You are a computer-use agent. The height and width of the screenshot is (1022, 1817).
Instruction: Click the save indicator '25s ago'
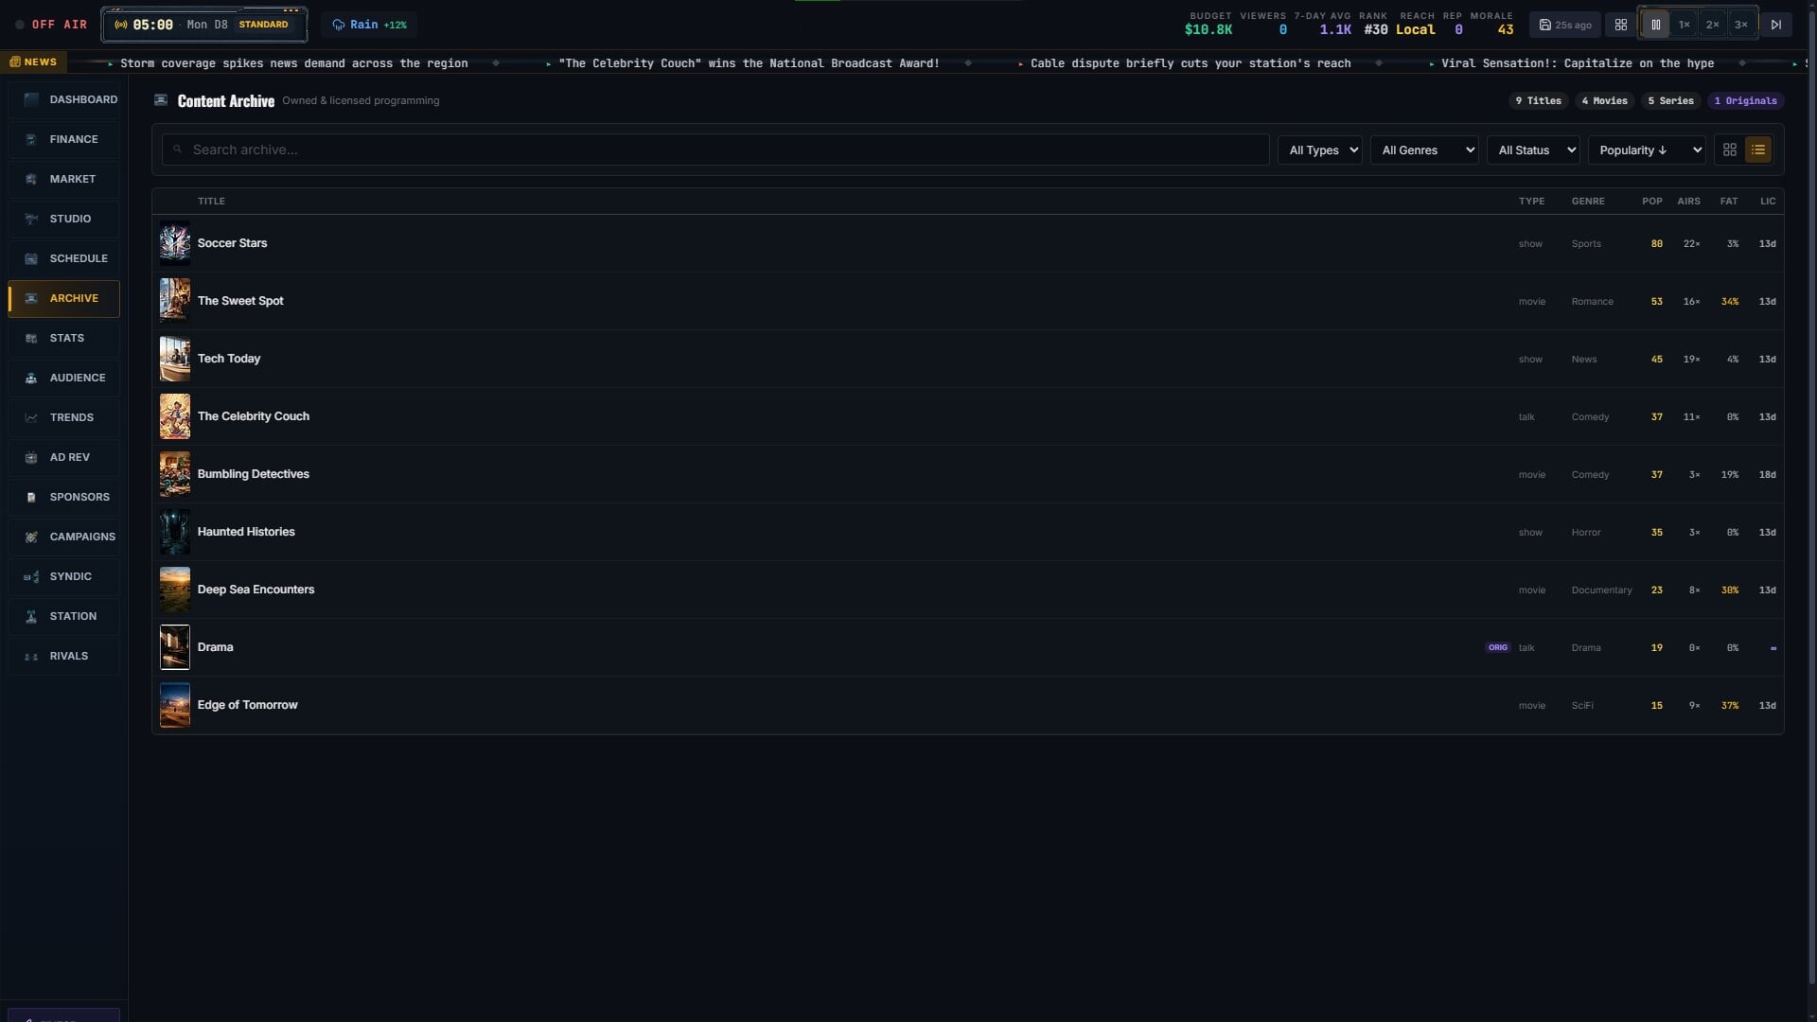click(1565, 25)
